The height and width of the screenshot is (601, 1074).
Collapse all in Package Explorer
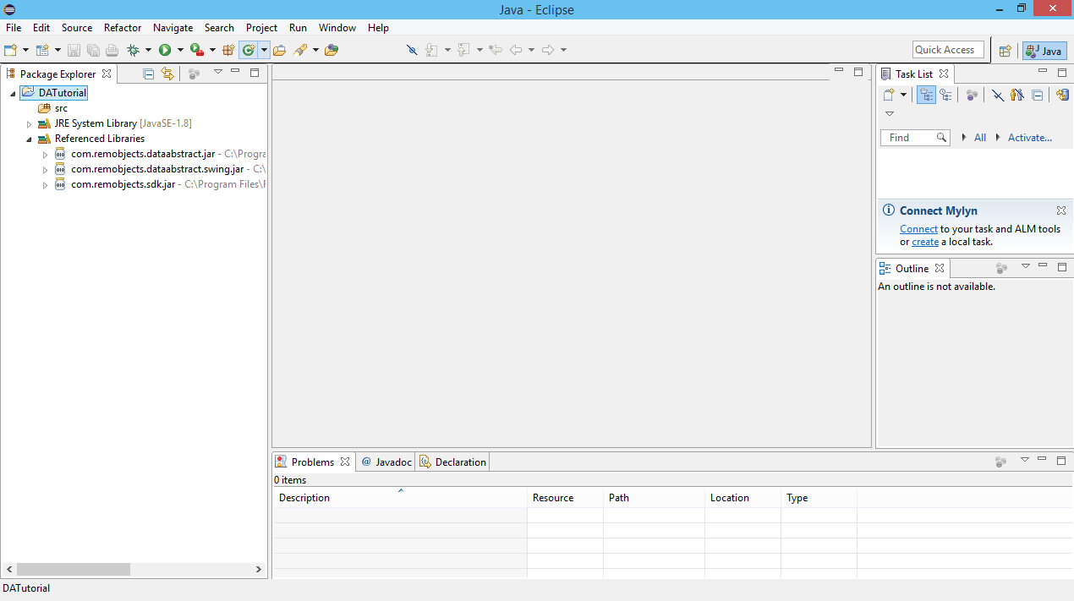[x=148, y=74]
